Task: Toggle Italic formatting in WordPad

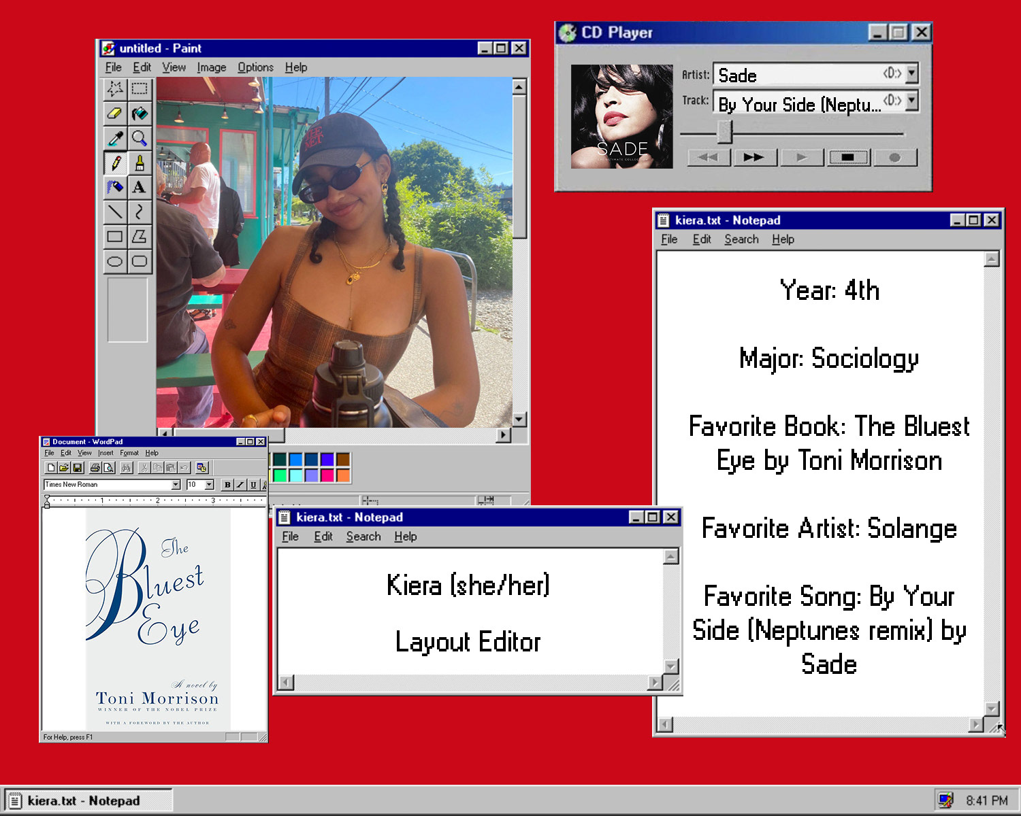Action: click(x=240, y=484)
